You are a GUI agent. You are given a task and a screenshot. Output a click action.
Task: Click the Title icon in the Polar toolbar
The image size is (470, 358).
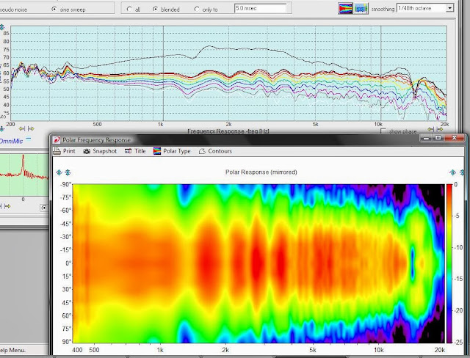128,151
